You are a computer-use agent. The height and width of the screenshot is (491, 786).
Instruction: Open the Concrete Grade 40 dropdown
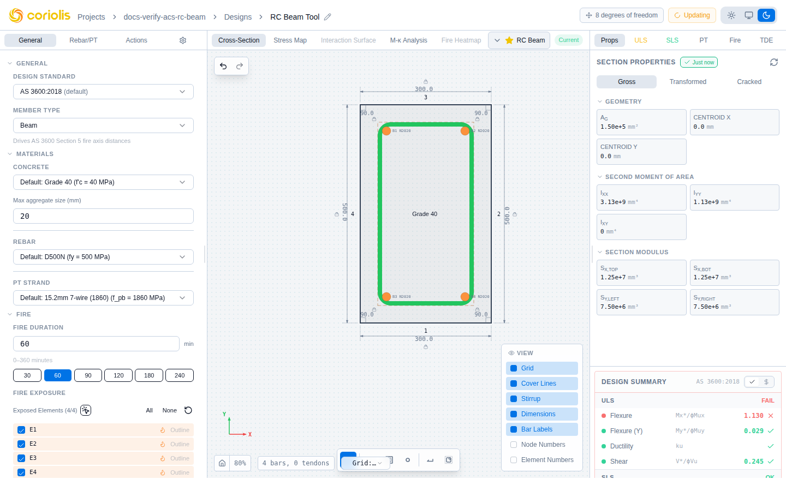coord(103,182)
